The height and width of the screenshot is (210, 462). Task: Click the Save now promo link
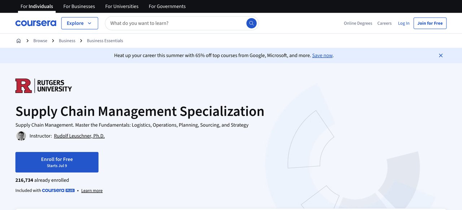click(x=322, y=56)
